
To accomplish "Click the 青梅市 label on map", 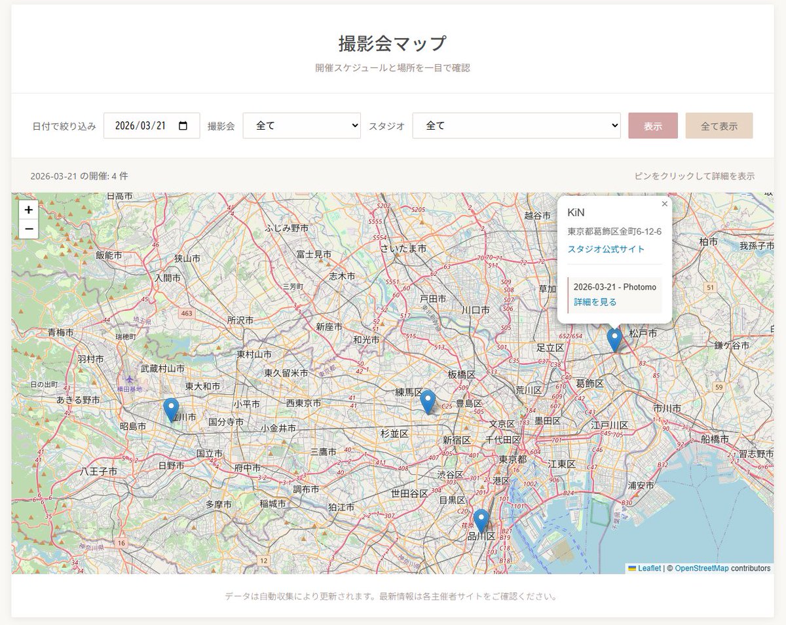I will point(60,333).
